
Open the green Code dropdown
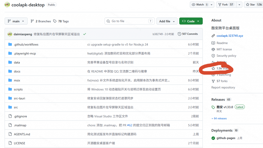click(x=191, y=21)
